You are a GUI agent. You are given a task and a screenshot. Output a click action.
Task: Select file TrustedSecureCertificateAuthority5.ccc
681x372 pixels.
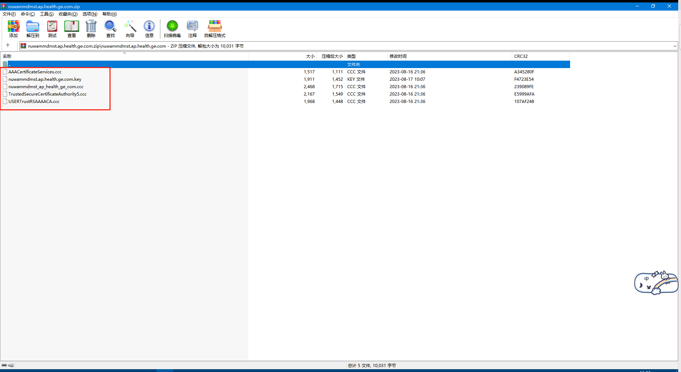pos(47,94)
